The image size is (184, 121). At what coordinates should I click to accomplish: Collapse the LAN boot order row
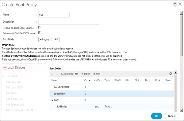click(x=52, y=100)
